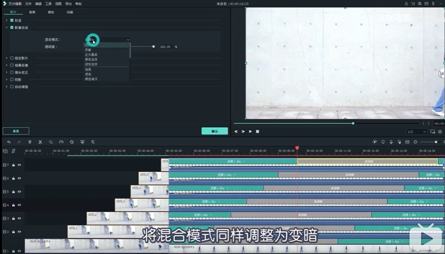Click the redo arrow in timeline toolbar
The width and height of the screenshot is (445, 254).
(x=19, y=142)
